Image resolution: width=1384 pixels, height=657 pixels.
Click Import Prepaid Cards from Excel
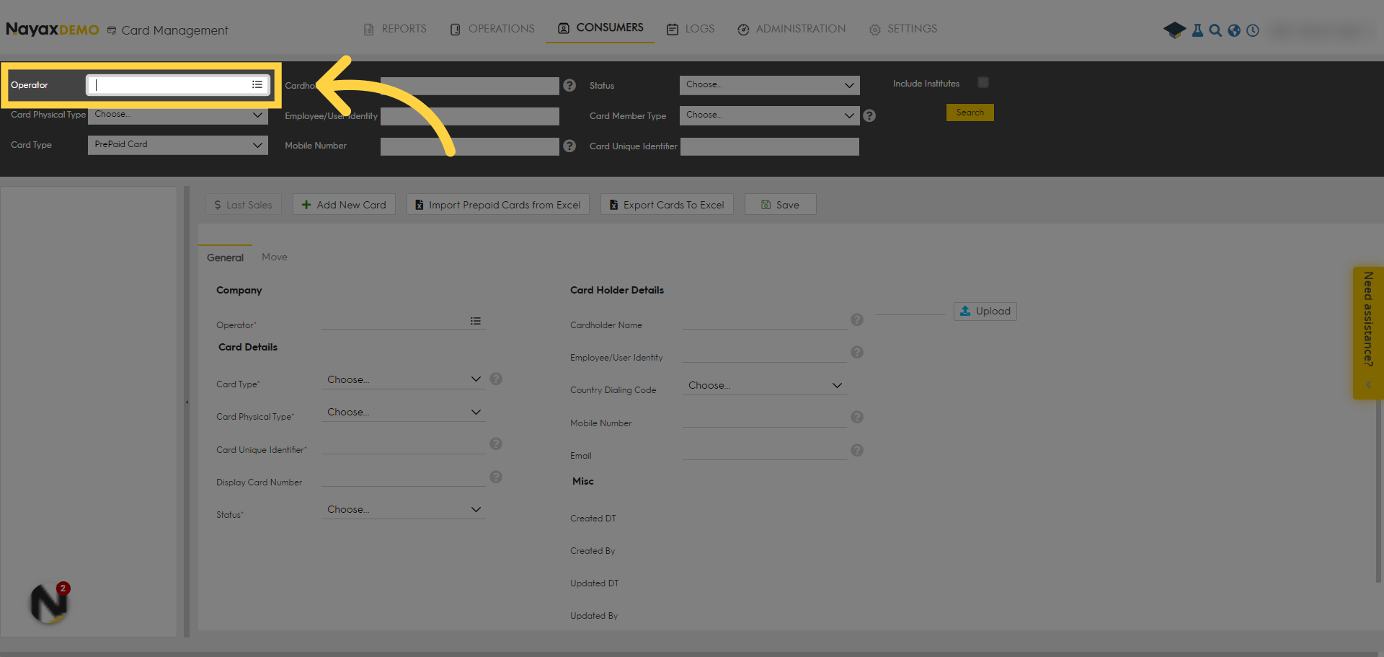pos(498,205)
